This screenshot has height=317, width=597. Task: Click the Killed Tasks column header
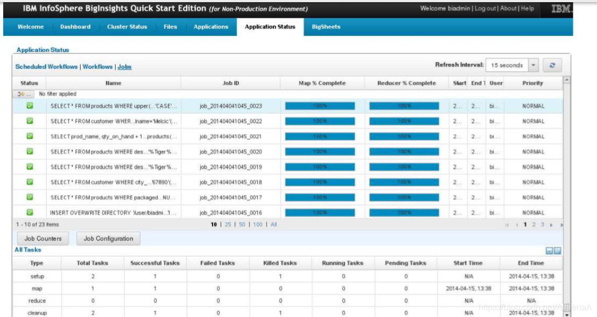[280, 263]
